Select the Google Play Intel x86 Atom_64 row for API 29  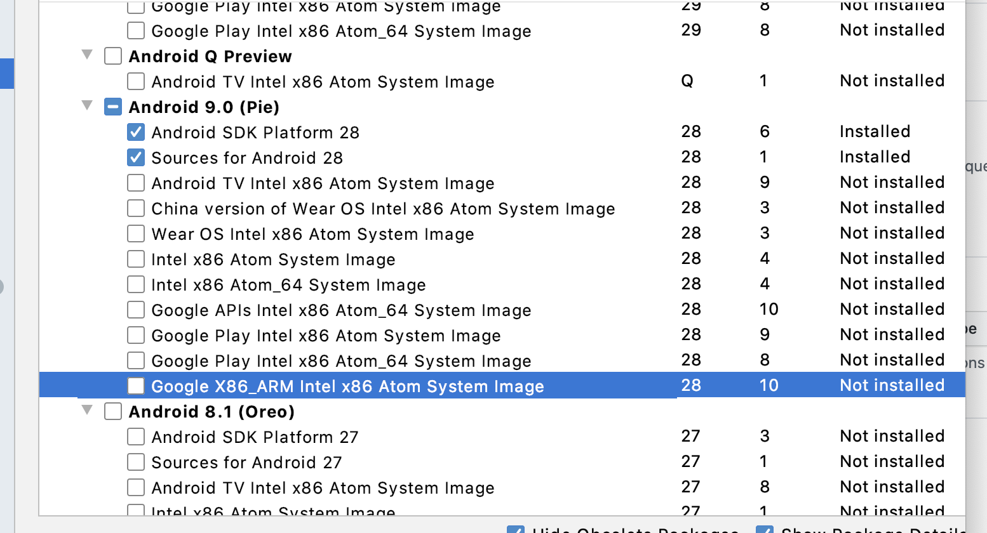(x=340, y=30)
